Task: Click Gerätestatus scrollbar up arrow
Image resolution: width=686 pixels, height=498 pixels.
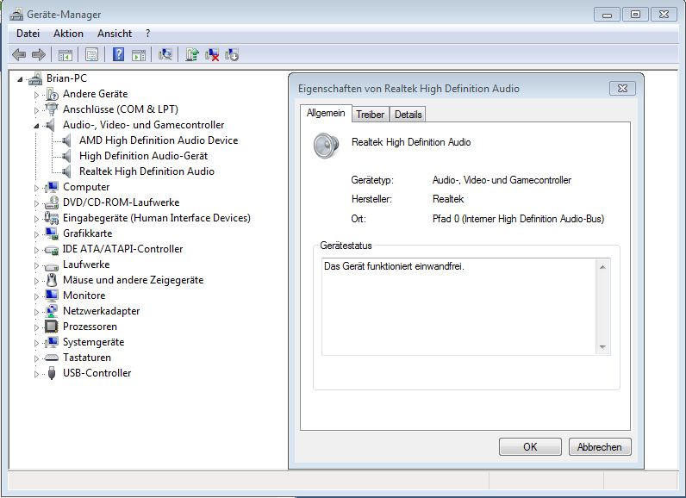Action: pos(602,267)
